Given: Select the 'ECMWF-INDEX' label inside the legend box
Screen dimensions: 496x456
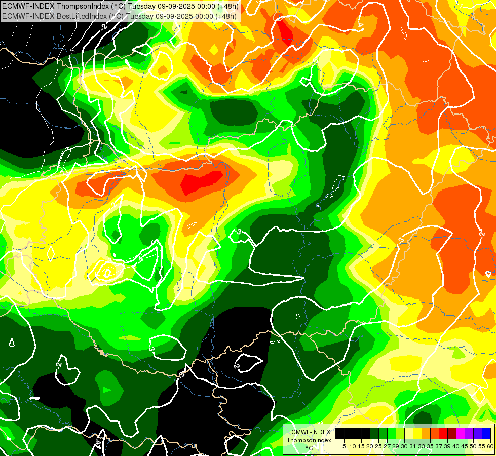Looking at the screenshot, I should (x=309, y=432).
